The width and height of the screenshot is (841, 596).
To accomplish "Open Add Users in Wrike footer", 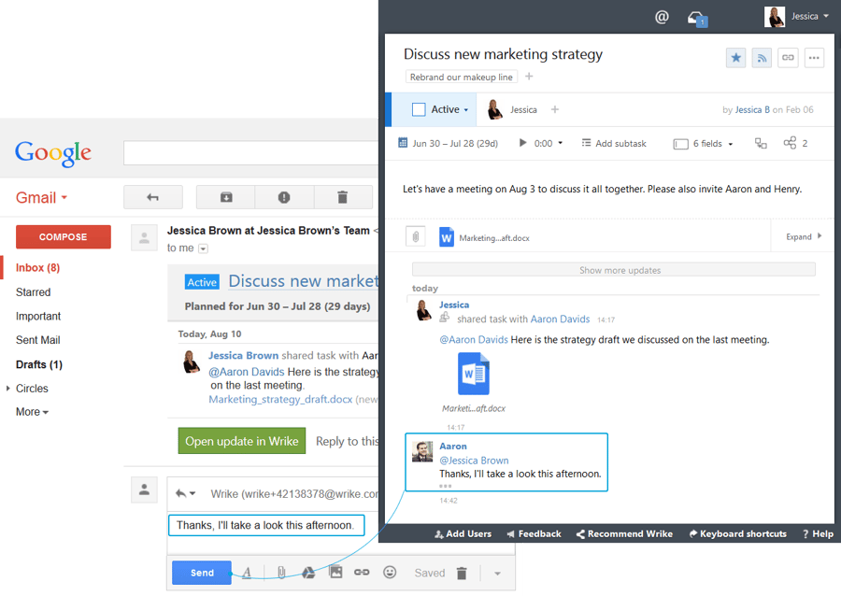I will click(x=463, y=533).
